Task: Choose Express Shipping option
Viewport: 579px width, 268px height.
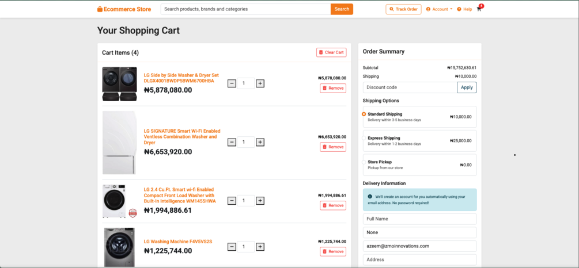Action: 364,139
